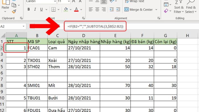The height and width of the screenshot is (112, 199).
Task: Open the Merge & Center dropdown arrow
Action: coord(156,9)
